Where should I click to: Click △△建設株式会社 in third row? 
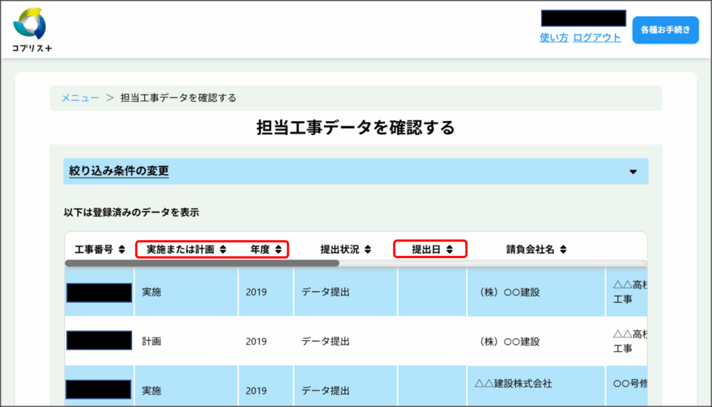coord(513,383)
